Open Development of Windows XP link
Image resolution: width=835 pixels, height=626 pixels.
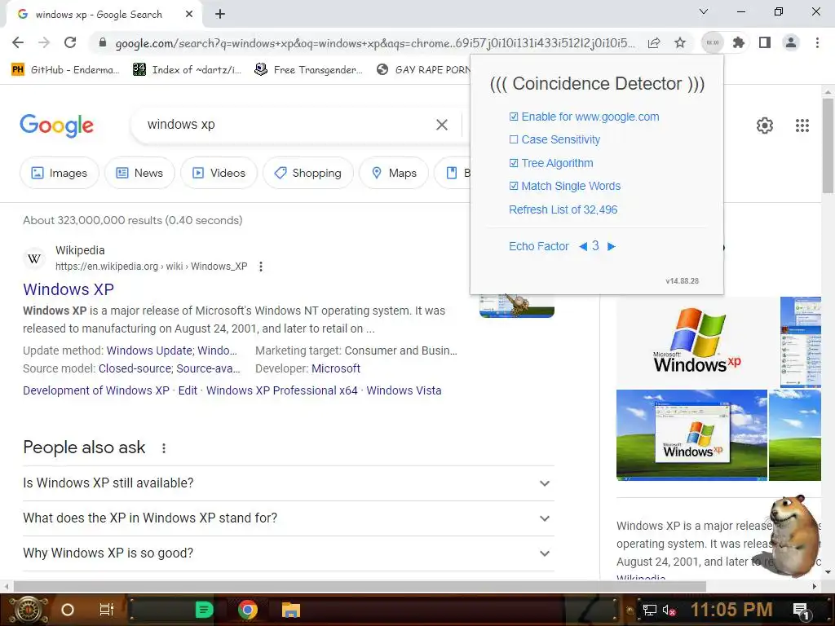click(x=96, y=390)
